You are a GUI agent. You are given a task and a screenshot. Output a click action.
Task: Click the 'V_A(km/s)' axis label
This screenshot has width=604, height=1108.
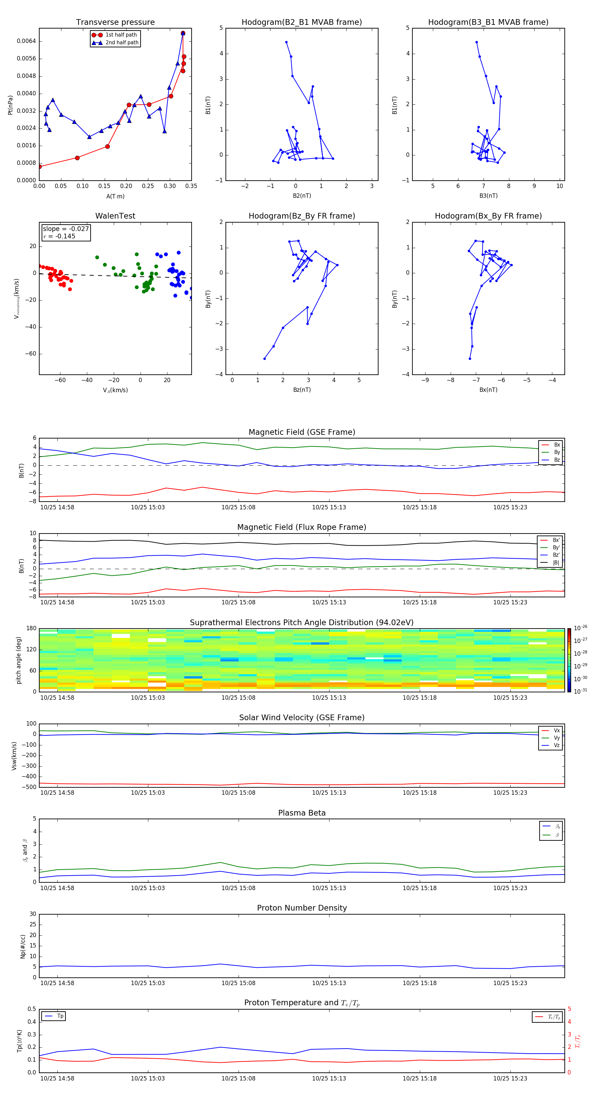(115, 390)
